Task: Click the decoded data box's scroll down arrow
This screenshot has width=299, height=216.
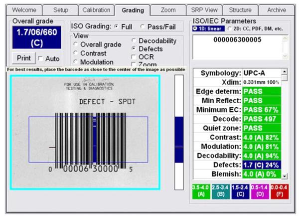Action: click(285, 56)
